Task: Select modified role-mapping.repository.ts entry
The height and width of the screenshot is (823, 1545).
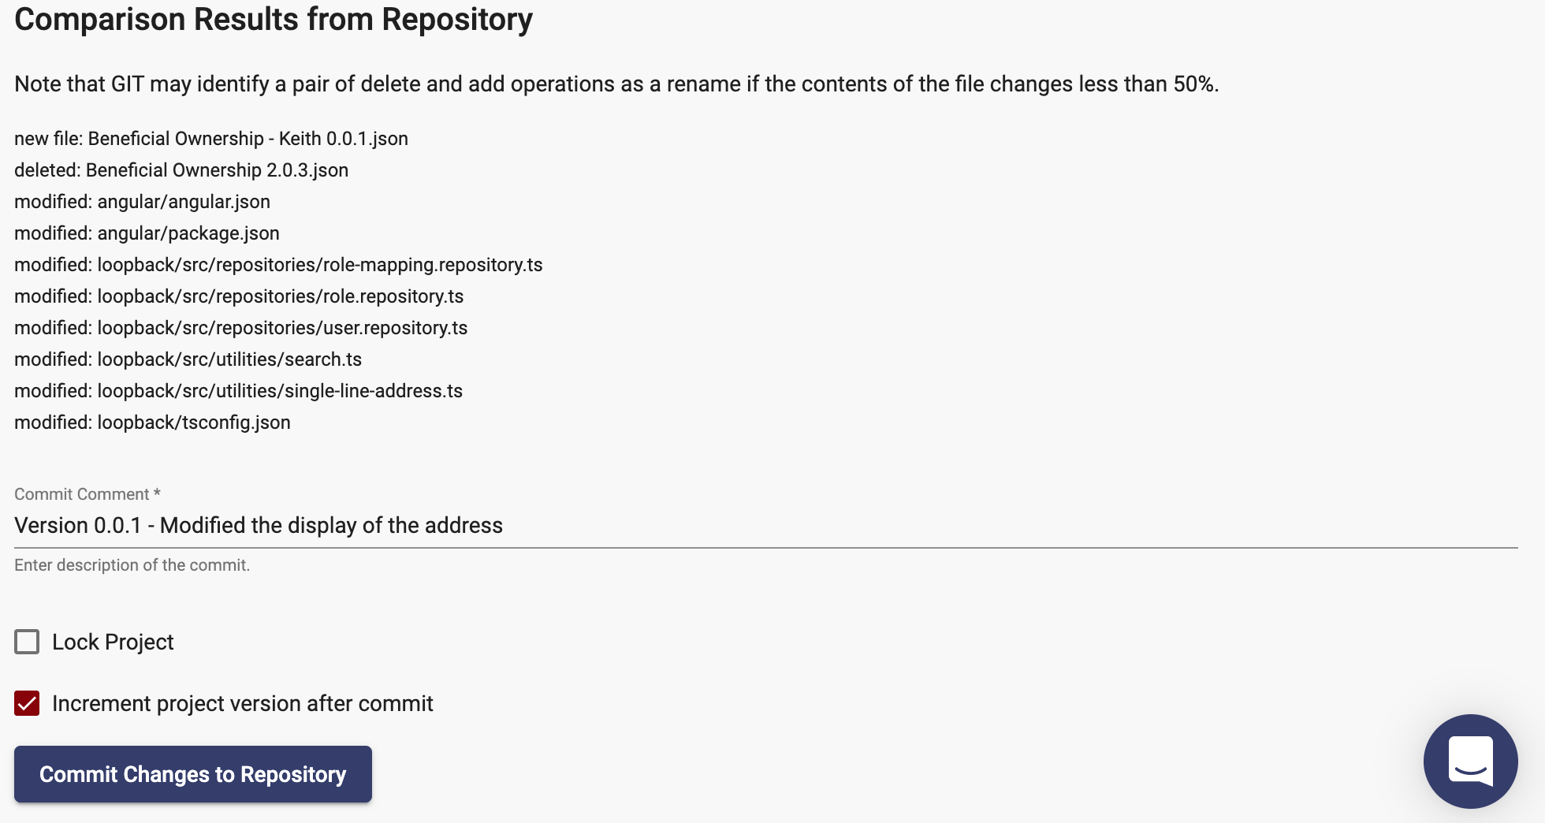Action: (x=278, y=265)
